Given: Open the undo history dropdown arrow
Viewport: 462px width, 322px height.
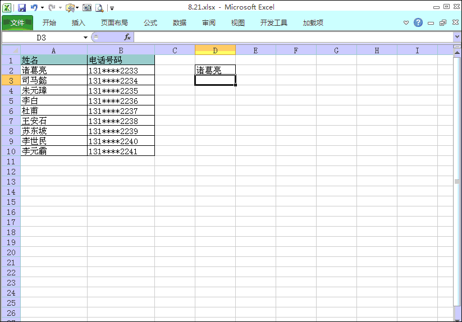Looking at the screenshot, I should (43, 8).
